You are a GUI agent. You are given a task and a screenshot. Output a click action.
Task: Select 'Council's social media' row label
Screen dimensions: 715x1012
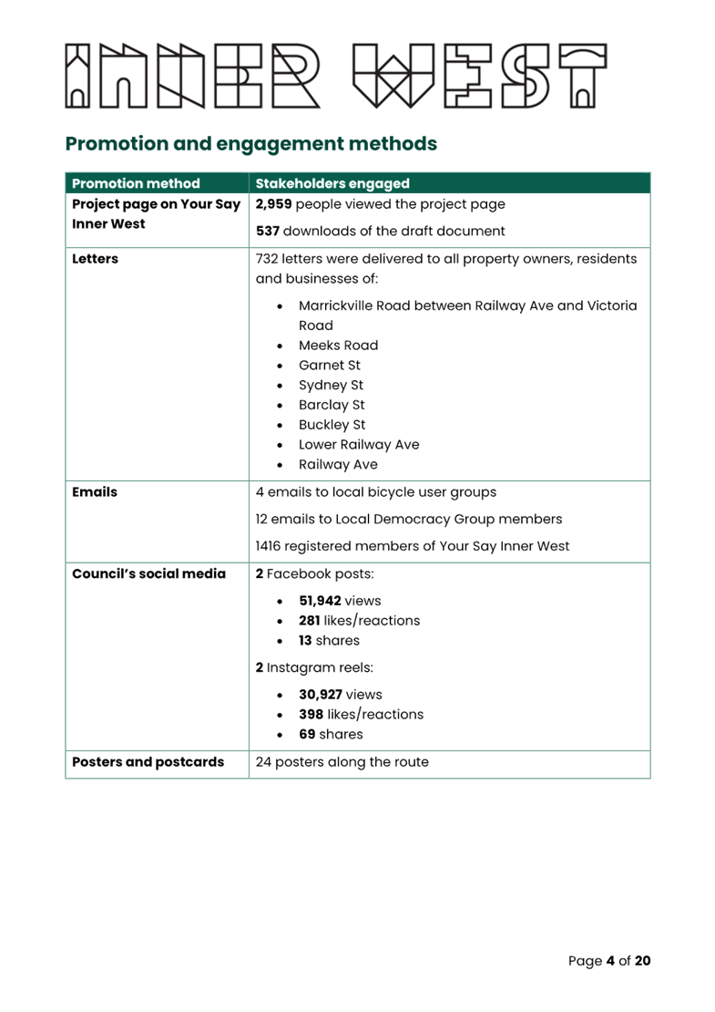pos(148,574)
